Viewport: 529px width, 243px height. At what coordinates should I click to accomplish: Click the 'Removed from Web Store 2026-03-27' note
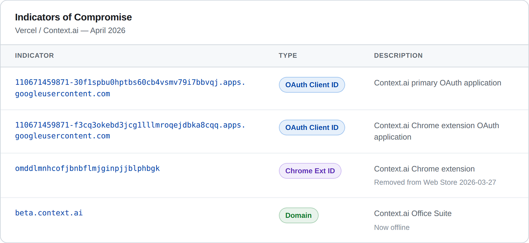pos(435,182)
